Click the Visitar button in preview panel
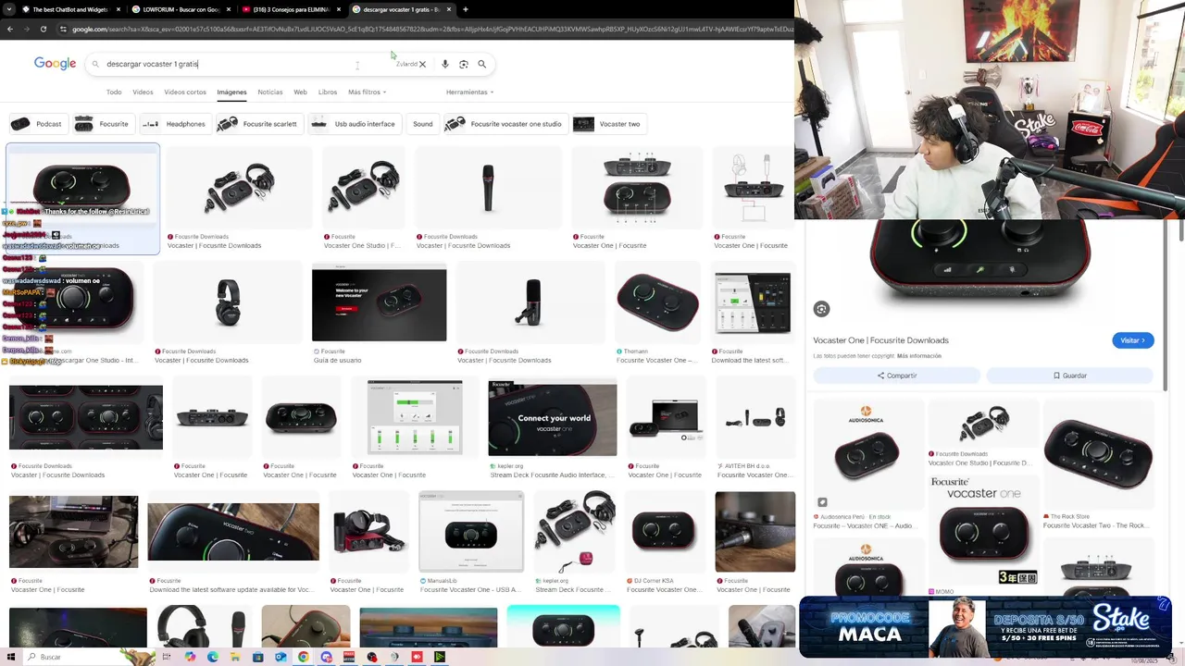 tap(1133, 340)
